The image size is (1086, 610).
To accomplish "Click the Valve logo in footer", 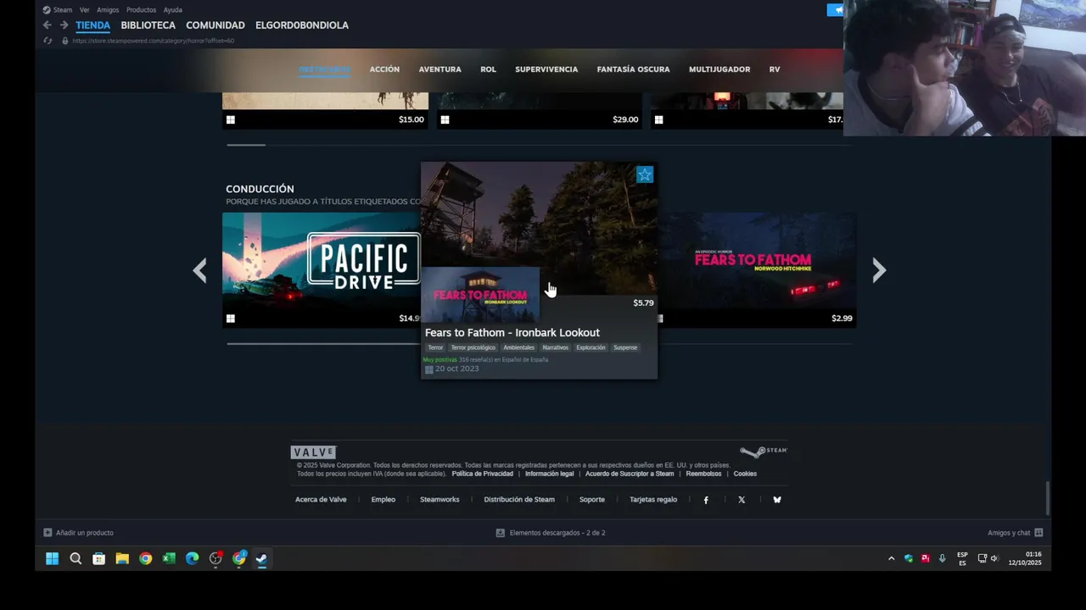I will [x=313, y=452].
